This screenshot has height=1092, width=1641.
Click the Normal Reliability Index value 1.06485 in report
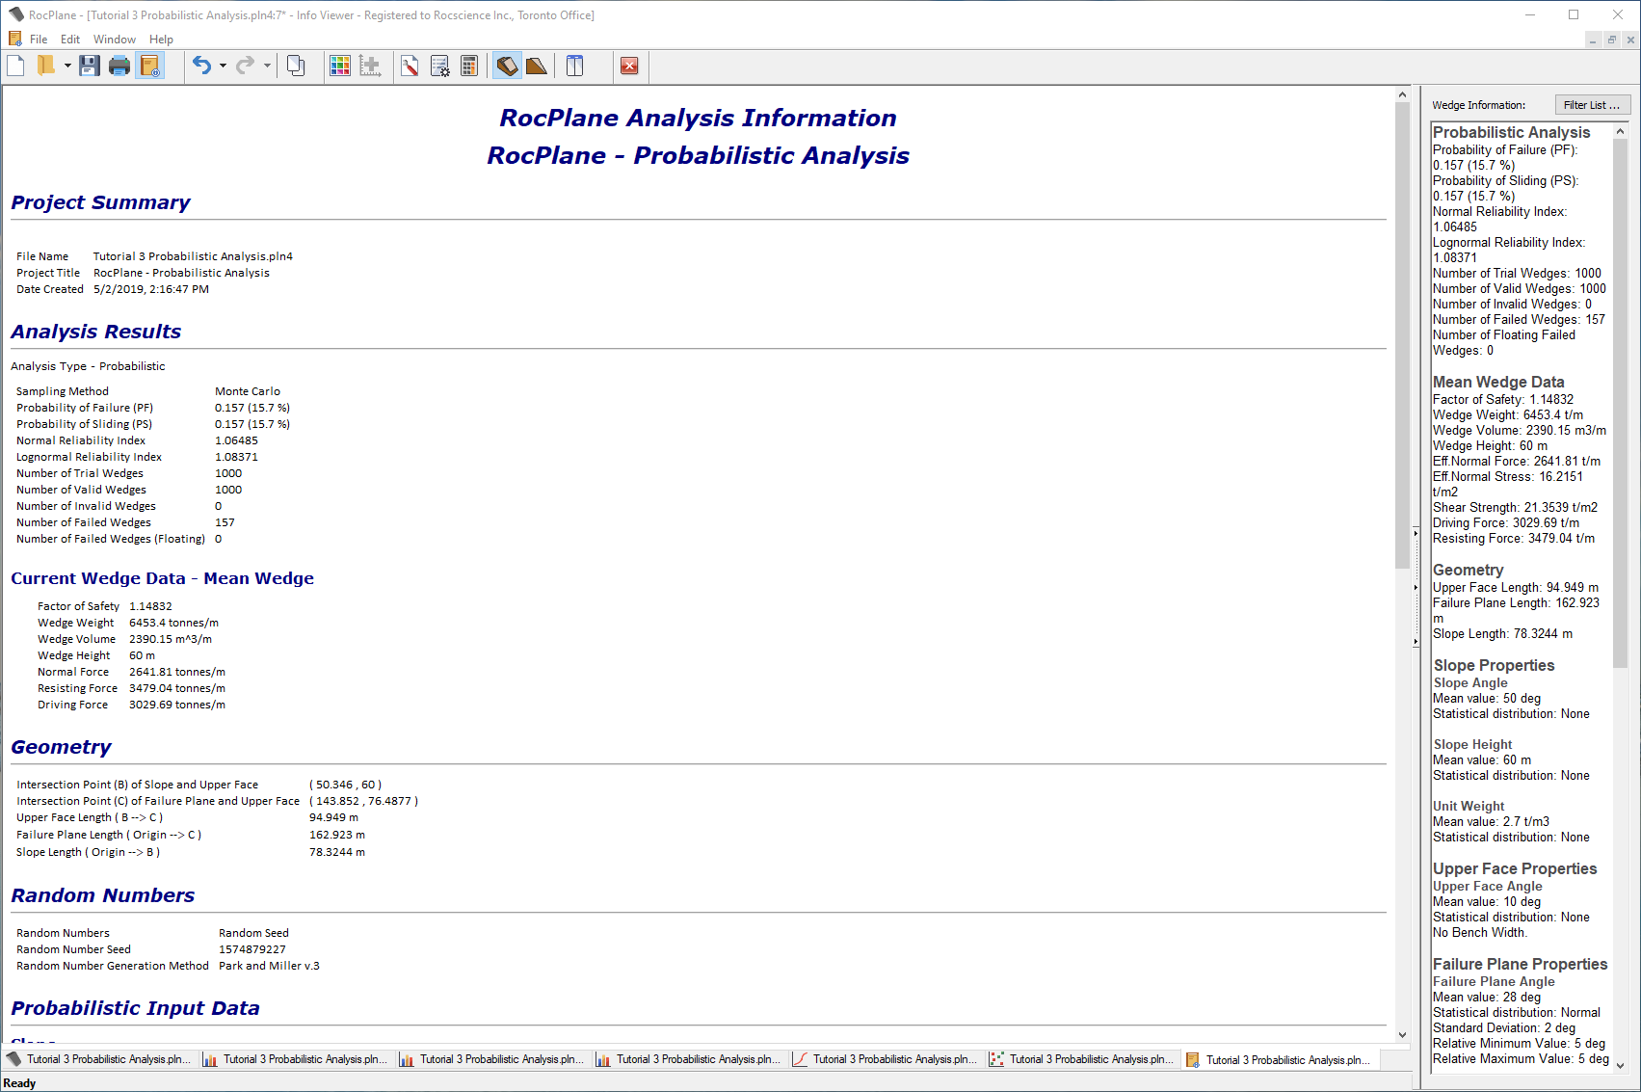(236, 440)
